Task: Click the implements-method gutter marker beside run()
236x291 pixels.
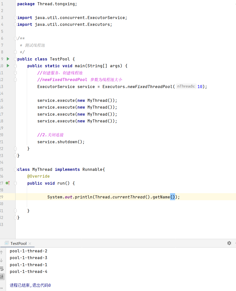Action: 8,183
